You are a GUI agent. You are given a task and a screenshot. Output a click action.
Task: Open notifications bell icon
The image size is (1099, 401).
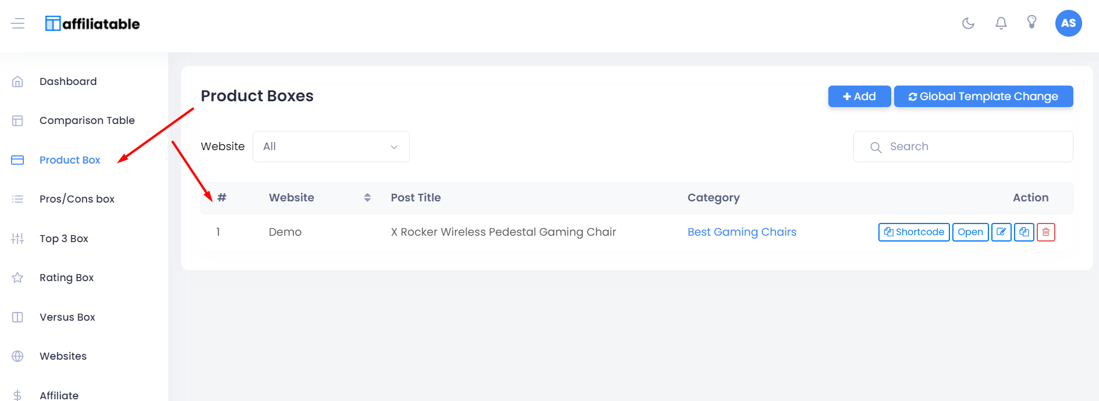pos(1001,23)
